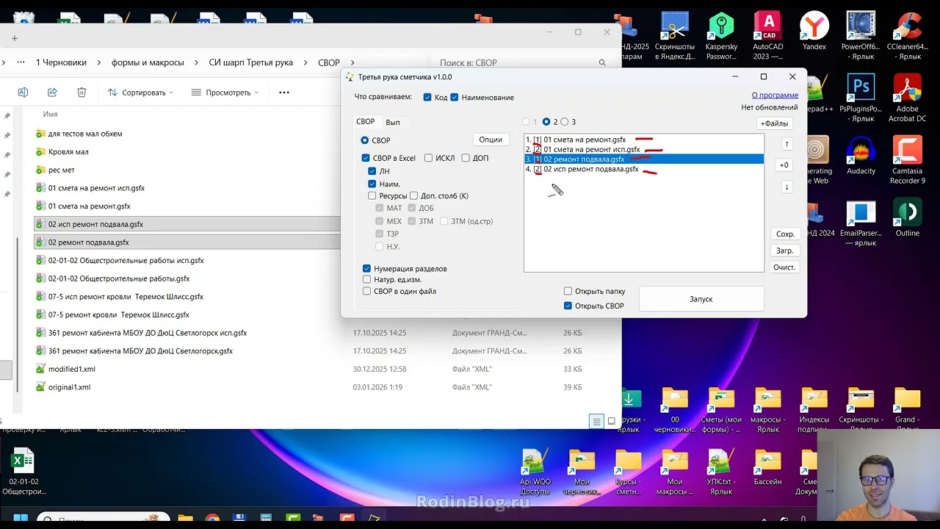Toggle СВОР в Excel checkbox

(366, 158)
